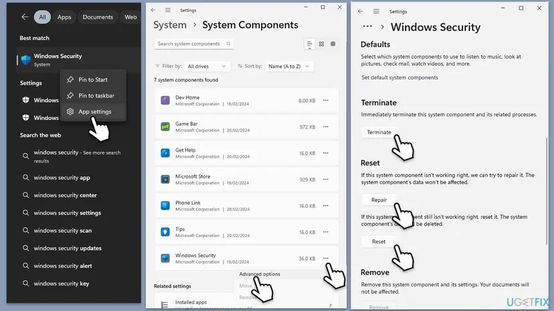Open more options for Get Help
554x311 pixels.
coord(326,153)
